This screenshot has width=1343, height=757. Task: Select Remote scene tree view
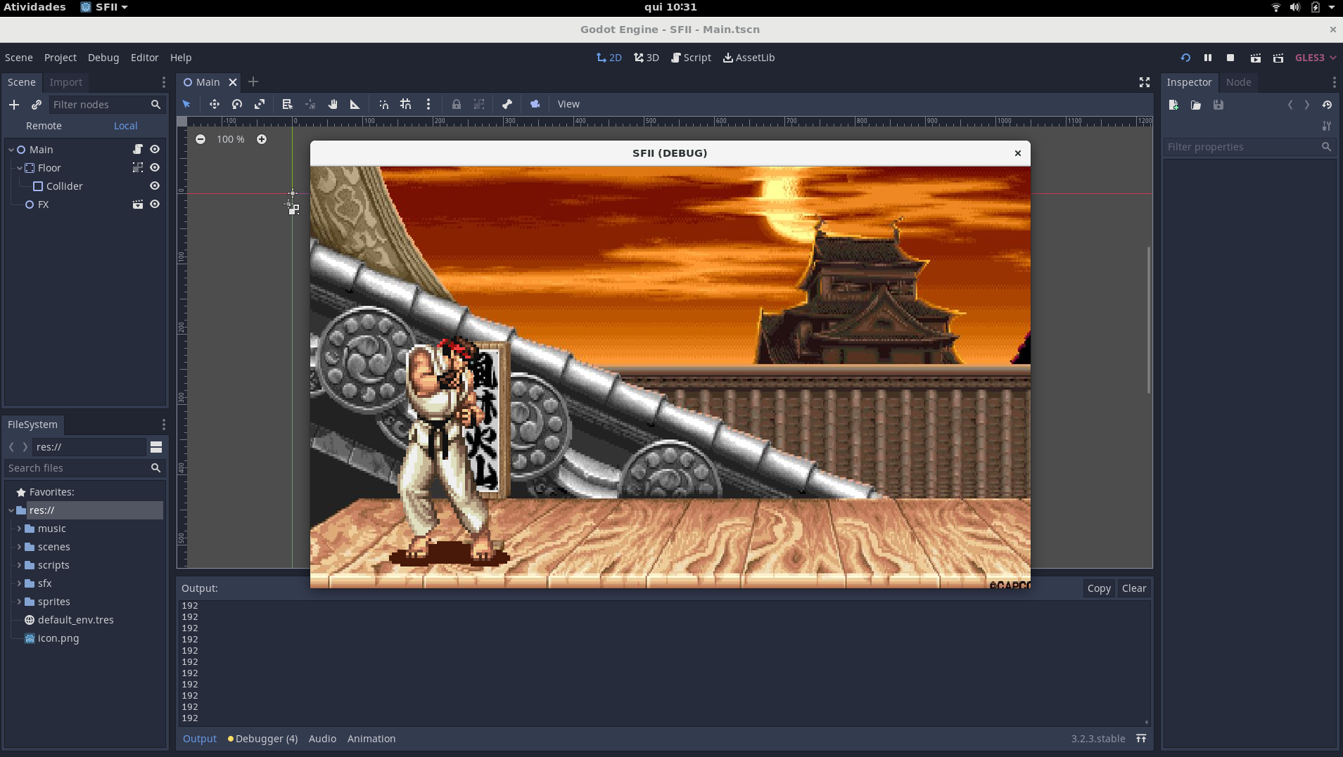44,126
